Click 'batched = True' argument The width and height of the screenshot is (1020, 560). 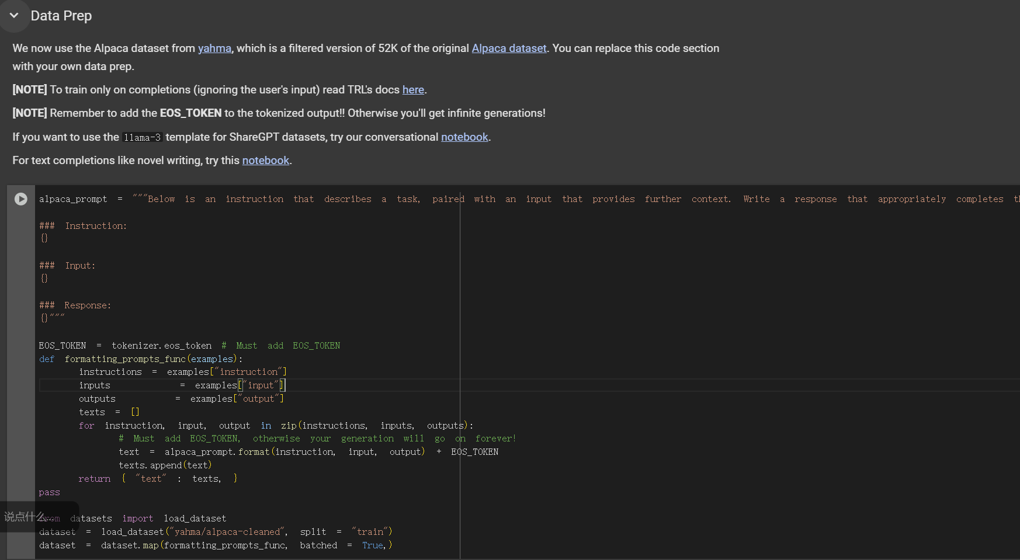tap(342, 545)
